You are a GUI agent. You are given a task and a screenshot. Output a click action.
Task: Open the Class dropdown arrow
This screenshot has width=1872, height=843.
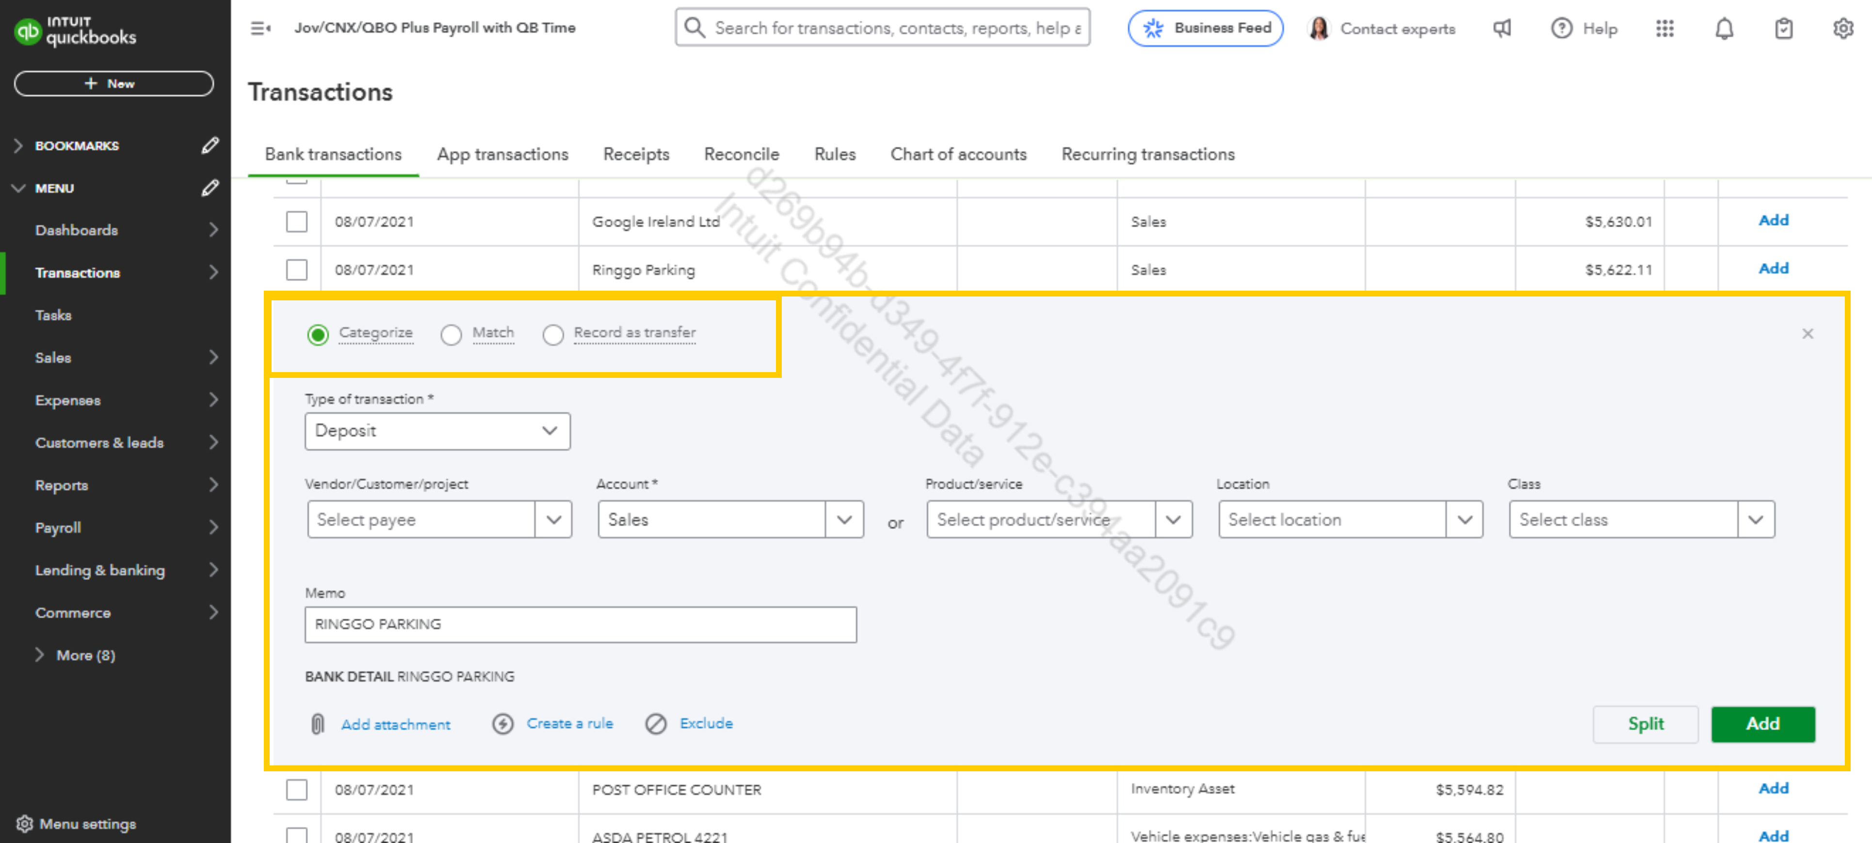tap(1756, 519)
